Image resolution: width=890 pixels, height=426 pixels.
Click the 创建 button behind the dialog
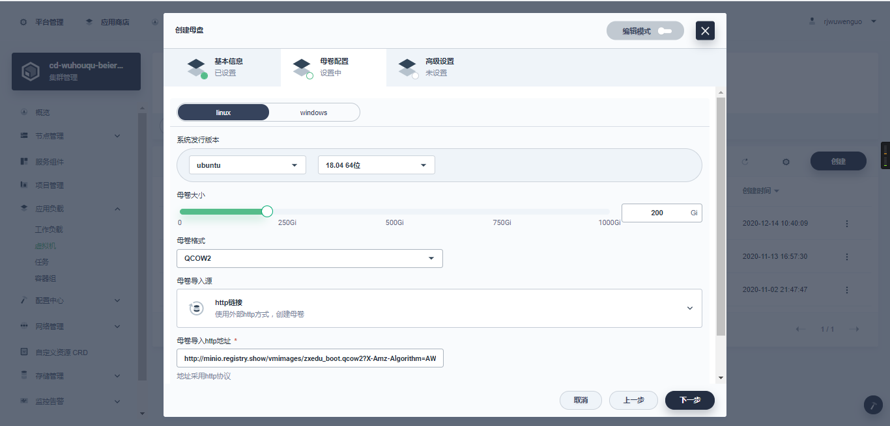pyautogui.click(x=839, y=161)
